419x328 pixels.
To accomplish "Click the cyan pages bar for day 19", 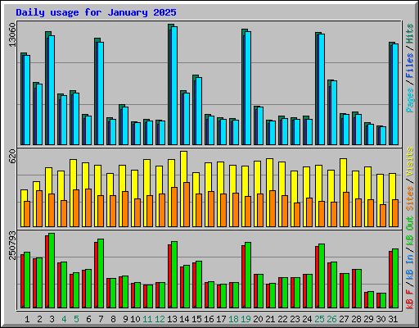I will (248, 88).
